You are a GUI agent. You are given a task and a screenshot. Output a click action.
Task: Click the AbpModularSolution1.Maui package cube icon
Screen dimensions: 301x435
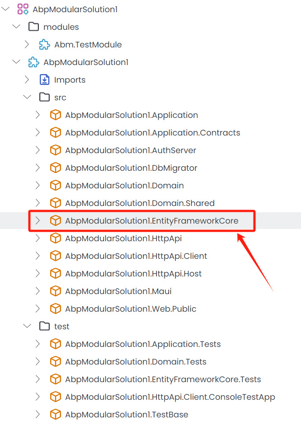[55, 291]
